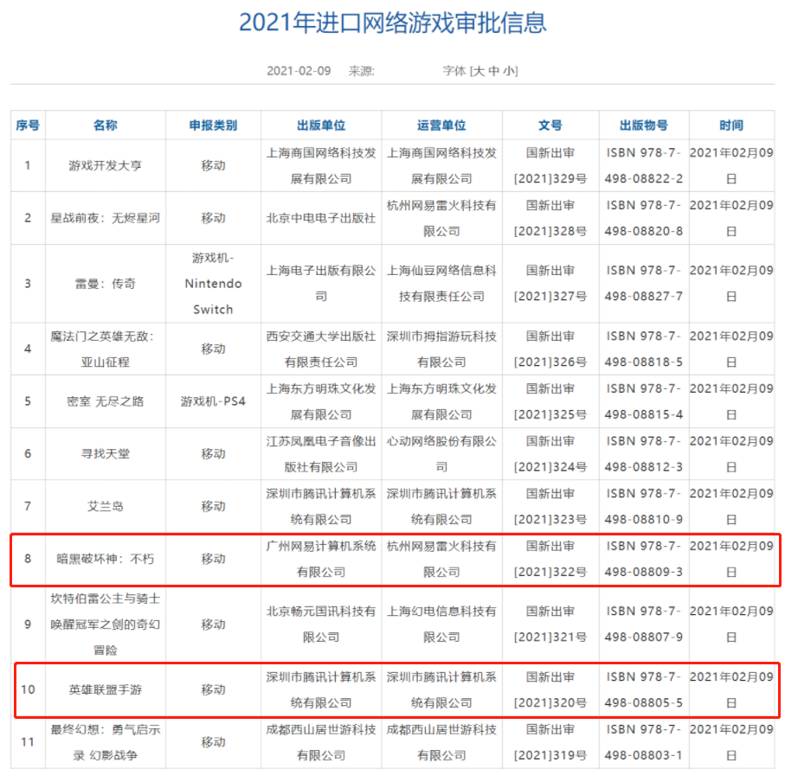Screen dimensions: 785x769
Task: Click approval number [2021]321号
Action: (x=550, y=638)
